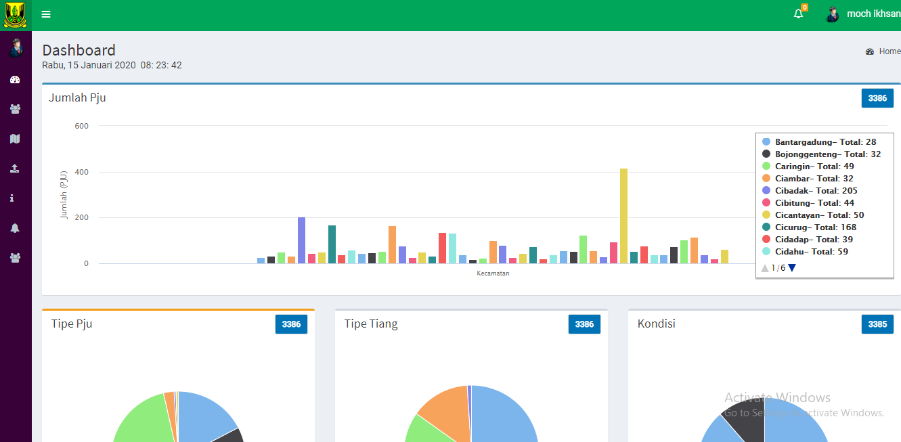Click the government crest logo
Screen dimensions: 901x442
tap(16, 15)
